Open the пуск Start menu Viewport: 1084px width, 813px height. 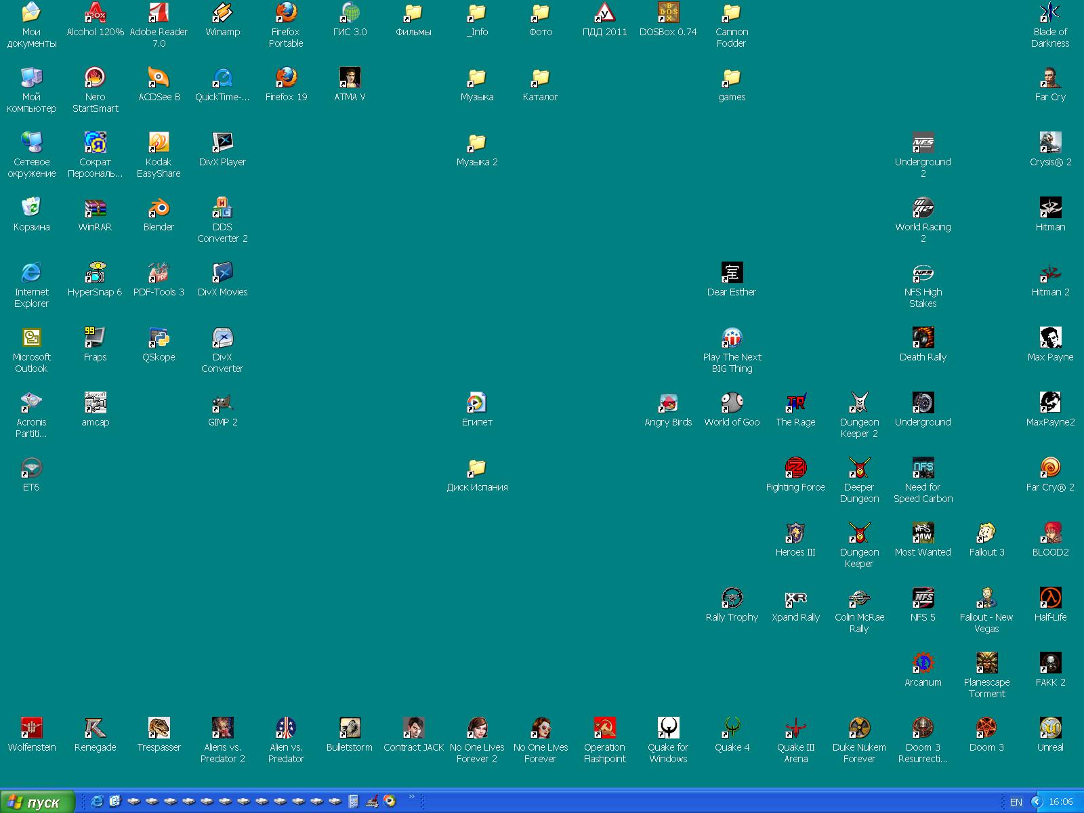pos(37,802)
